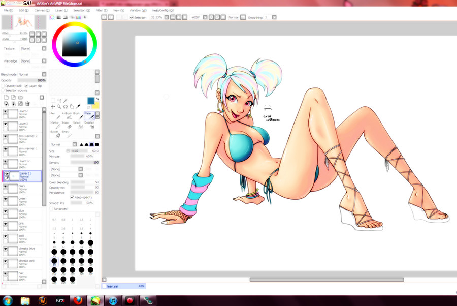
Task: Activate the magic wand tool
Action: (x=66, y=101)
